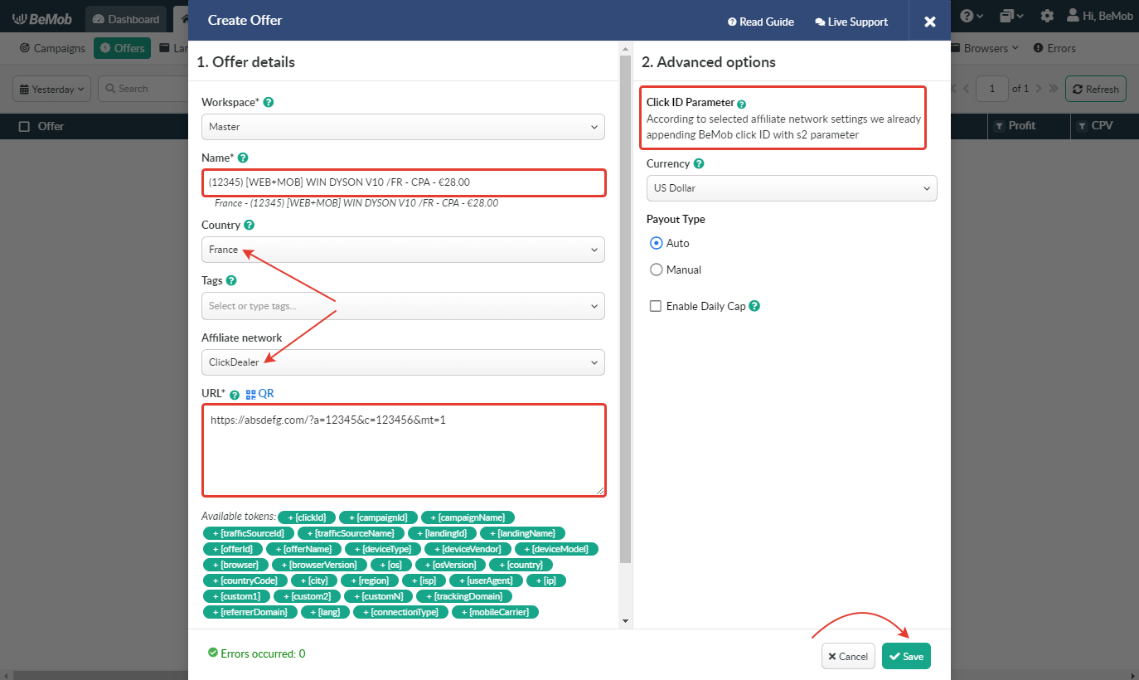Open the Currency dropdown US Dollar

click(792, 188)
